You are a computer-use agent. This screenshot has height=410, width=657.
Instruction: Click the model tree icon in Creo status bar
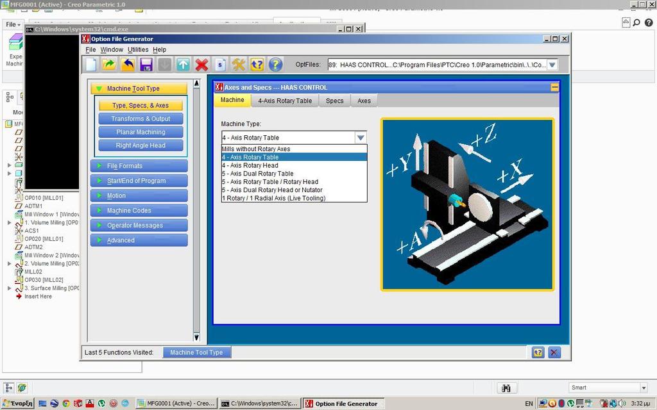pyautogui.click(x=9, y=388)
